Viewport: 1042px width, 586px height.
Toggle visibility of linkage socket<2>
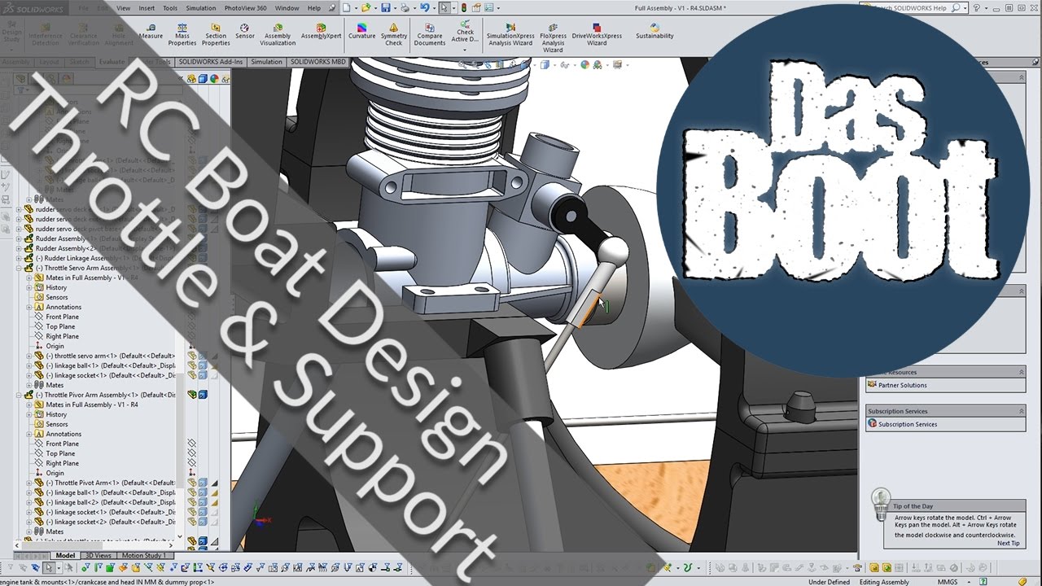[192, 522]
